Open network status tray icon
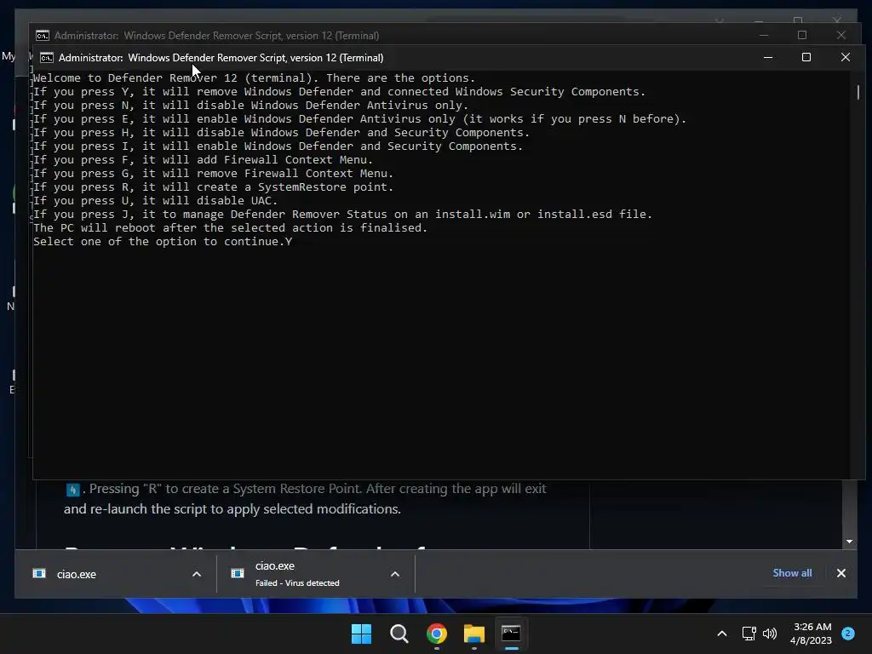Viewport: 872px width, 654px height. (749, 634)
